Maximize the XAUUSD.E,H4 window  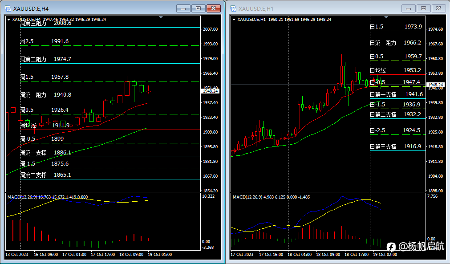pyautogui.click(x=199, y=8)
